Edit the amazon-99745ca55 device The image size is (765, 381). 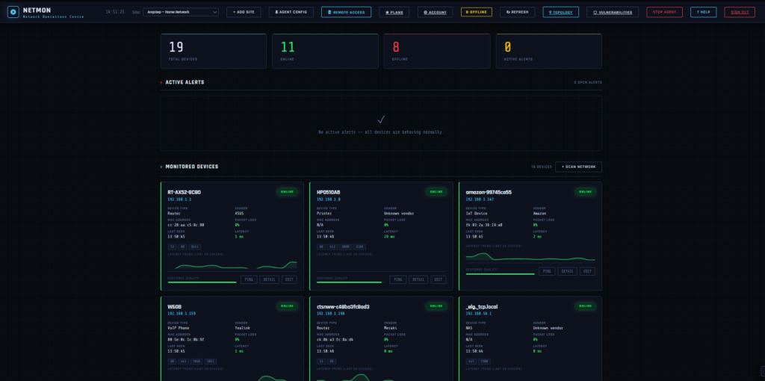(x=587, y=271)
